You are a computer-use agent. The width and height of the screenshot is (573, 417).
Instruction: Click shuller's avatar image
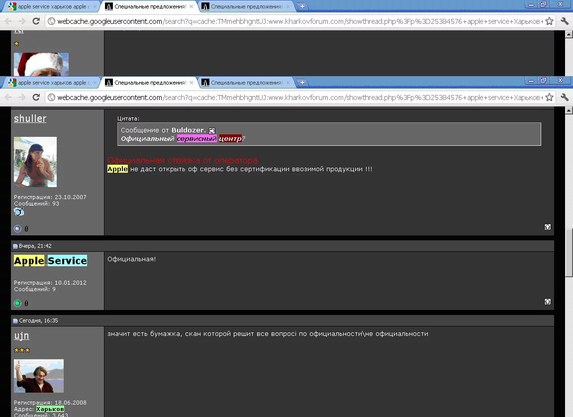point(35,162)
